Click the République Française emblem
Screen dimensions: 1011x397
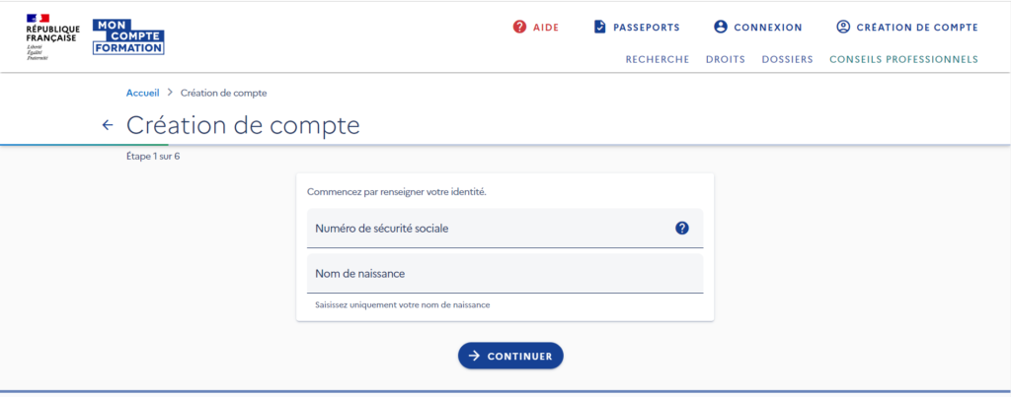click(x=53, y=36)
